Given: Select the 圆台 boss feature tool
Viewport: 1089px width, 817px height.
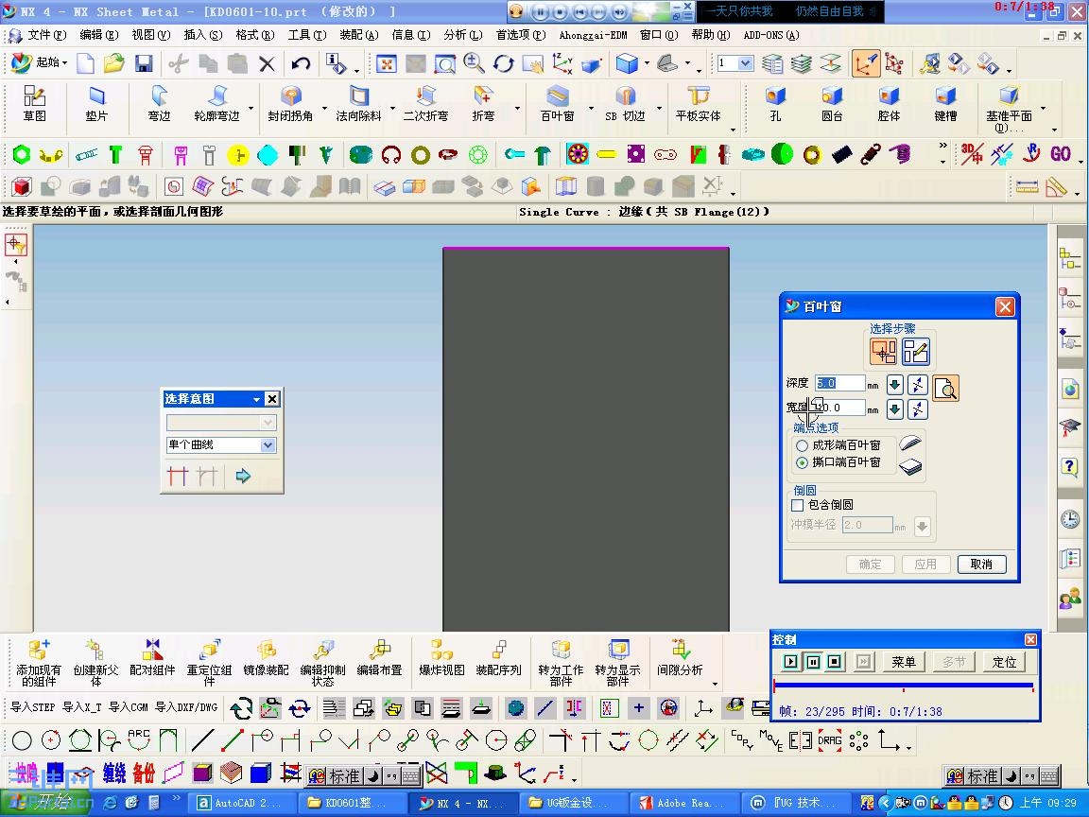Looking at the screenshot, I should point(832,105).
